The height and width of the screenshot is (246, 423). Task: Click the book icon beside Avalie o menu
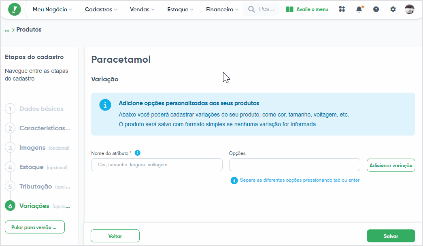289,9
